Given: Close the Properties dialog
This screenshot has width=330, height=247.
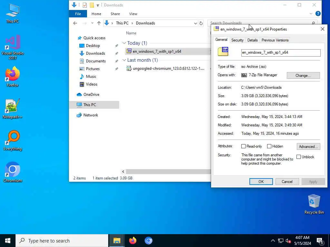Looking at the screenshot, I should point(322,29).
